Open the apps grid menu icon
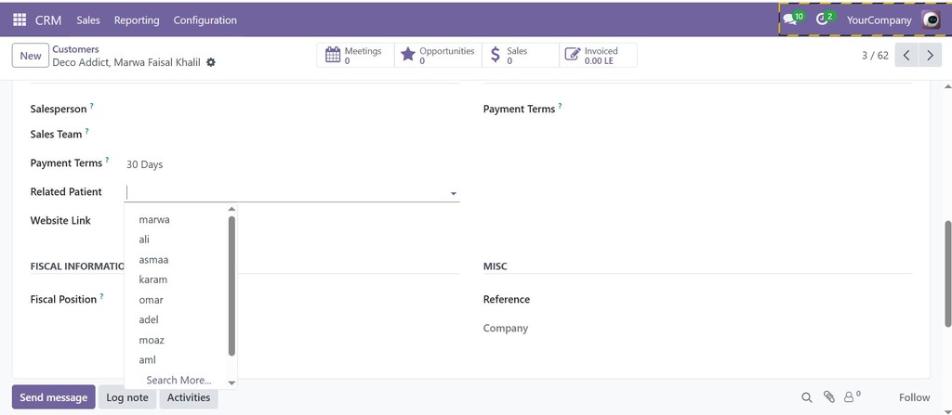The height and width of the screenshot is (415, 952). (20, 20)
